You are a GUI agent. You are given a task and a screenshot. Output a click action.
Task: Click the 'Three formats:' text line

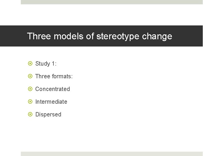point(54,76)
